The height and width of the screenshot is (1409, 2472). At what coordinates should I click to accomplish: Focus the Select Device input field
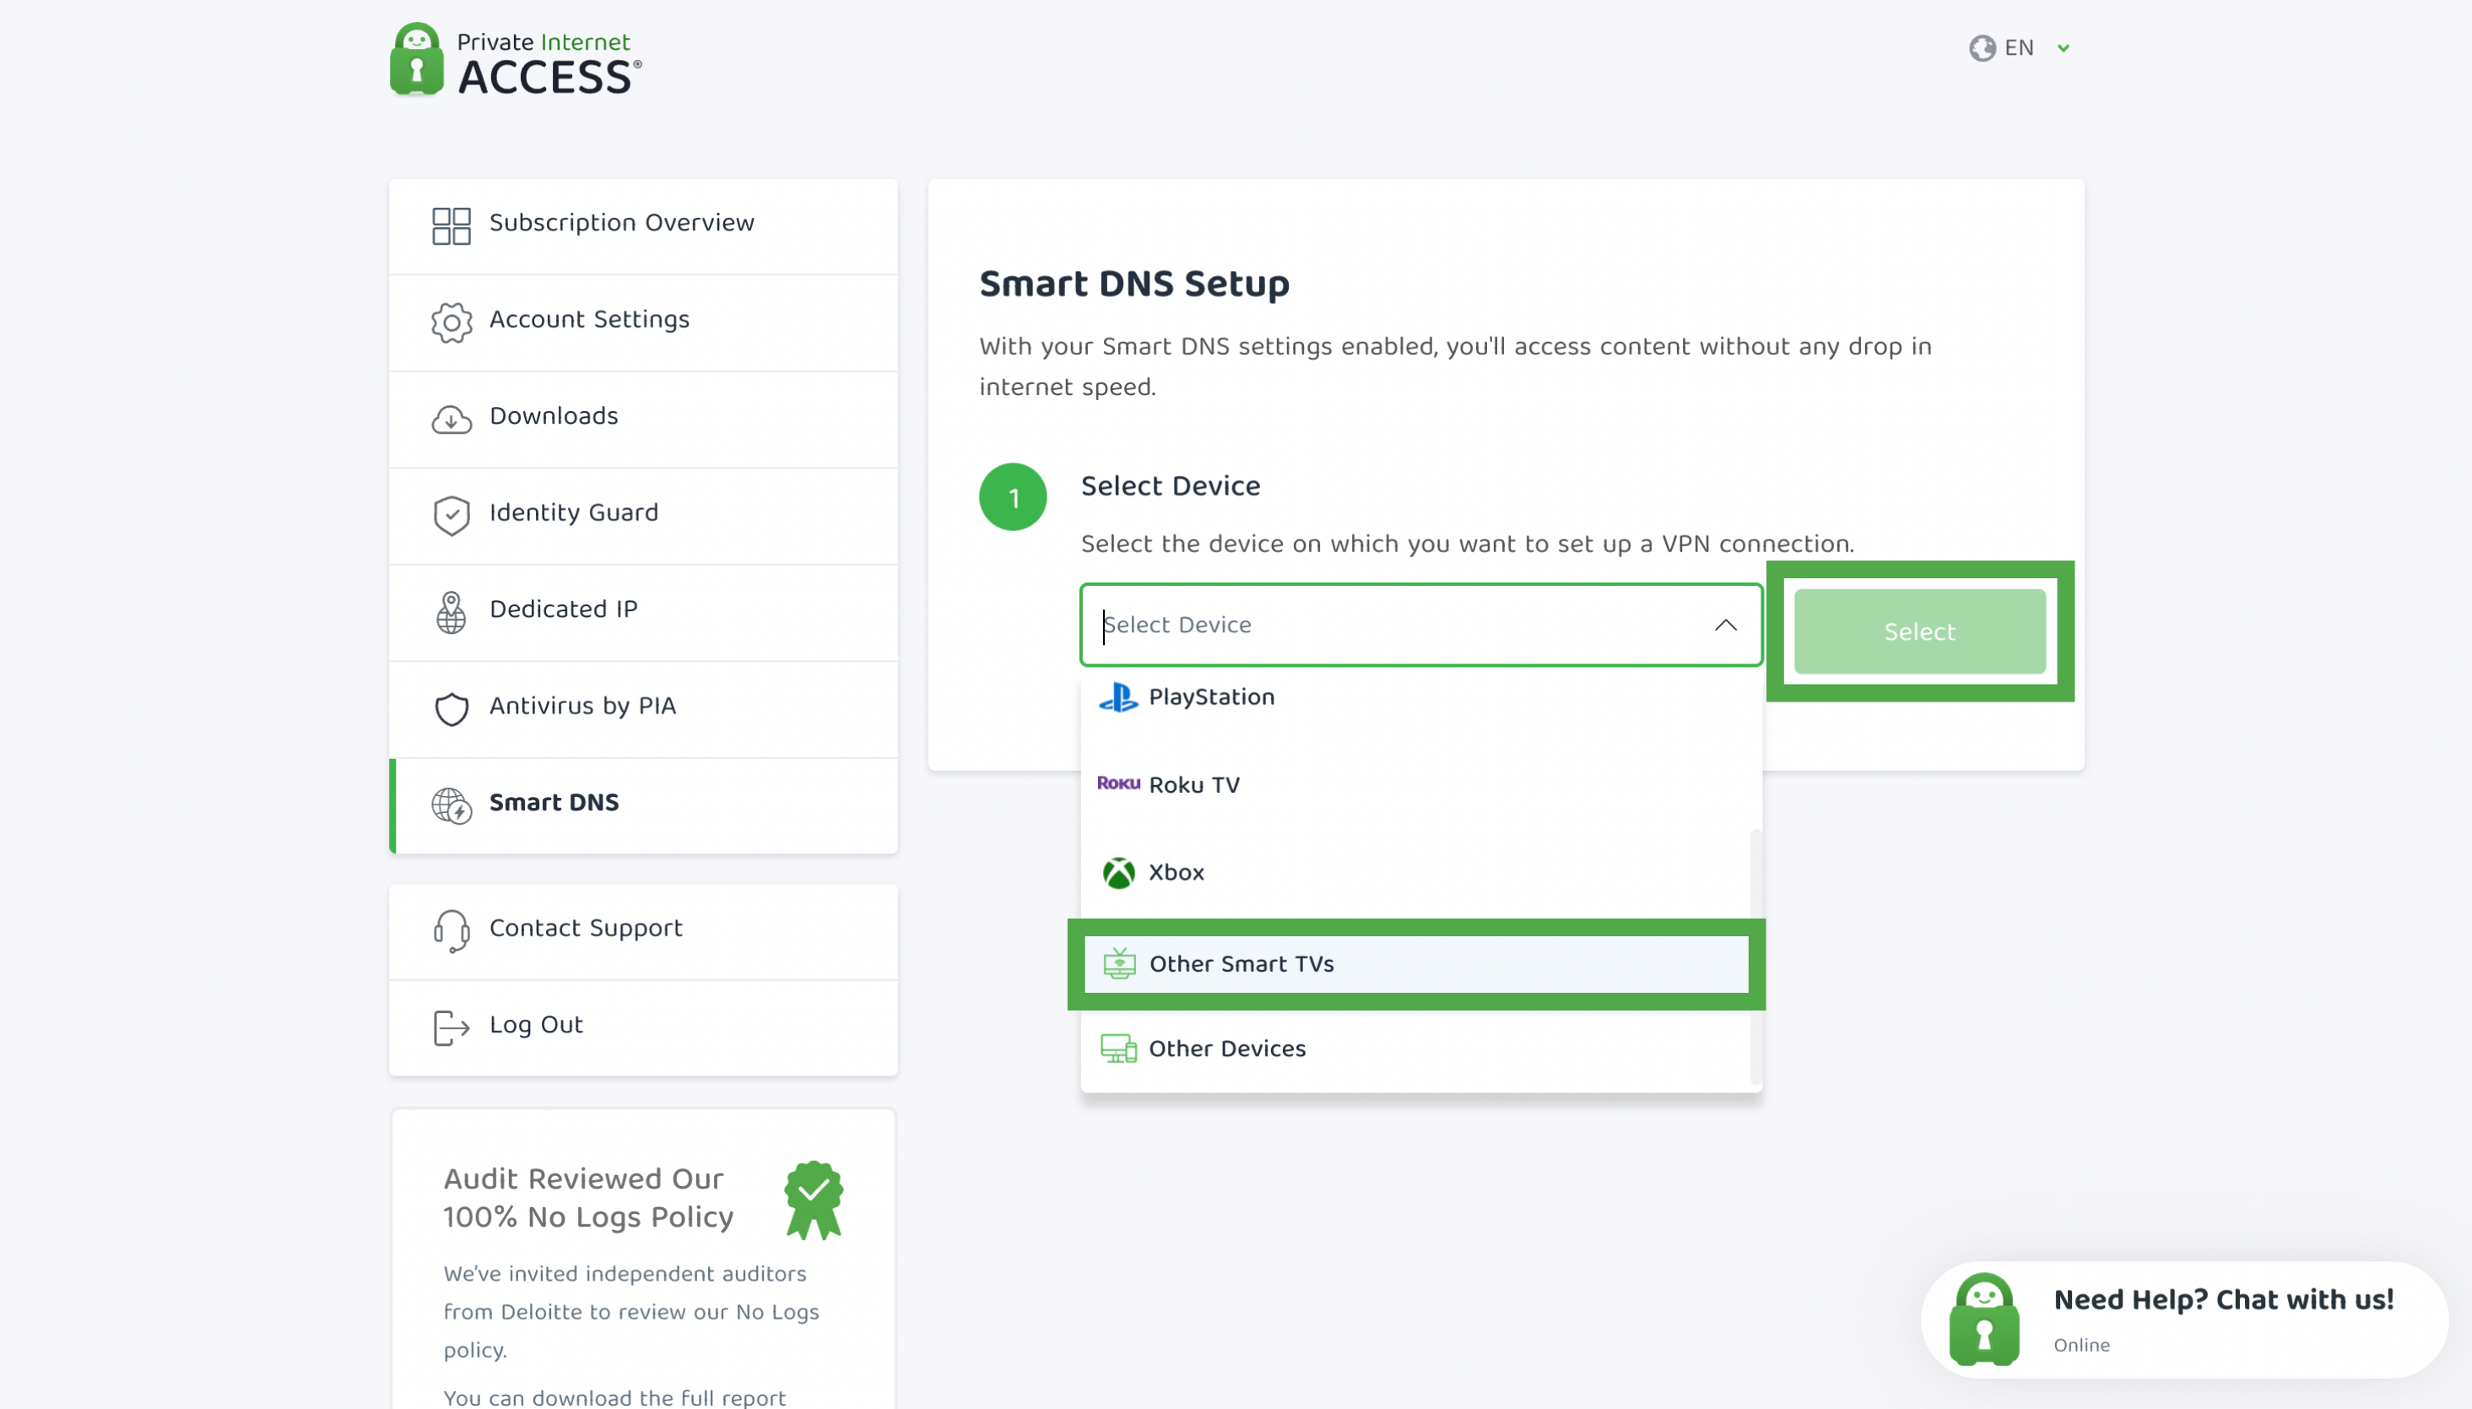pyautogui.click(x=1420, y=626)
